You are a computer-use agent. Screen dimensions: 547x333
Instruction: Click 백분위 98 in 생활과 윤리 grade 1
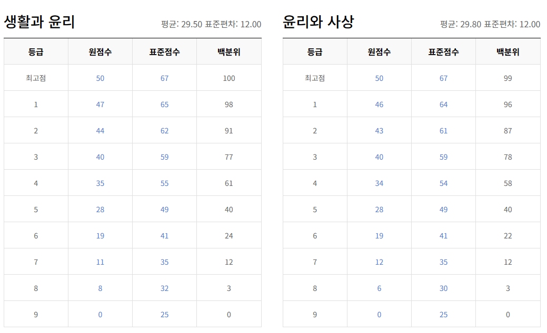[x=229, y=105]
